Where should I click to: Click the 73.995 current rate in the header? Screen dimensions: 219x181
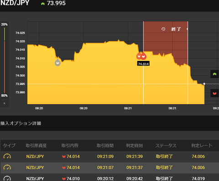[56, 3]
